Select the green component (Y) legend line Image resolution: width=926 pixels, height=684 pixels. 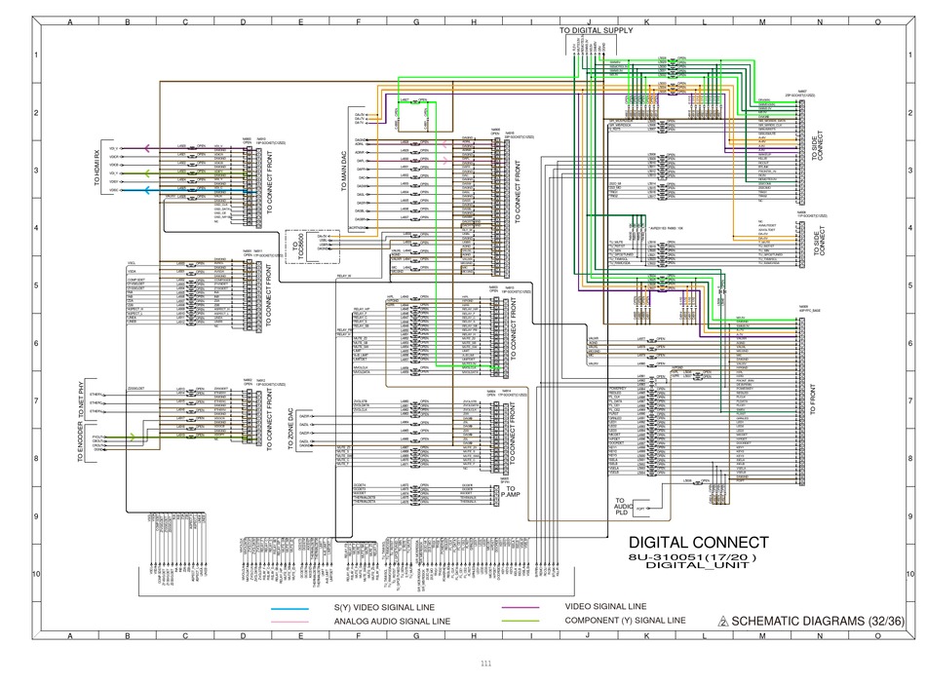[x=521, y=621]
